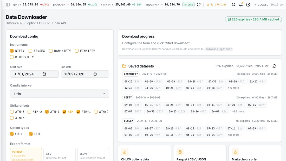Enable the ATM+2 strike offset
The width and height of the screenshot is (286, 161).
(x=96, y=112)
